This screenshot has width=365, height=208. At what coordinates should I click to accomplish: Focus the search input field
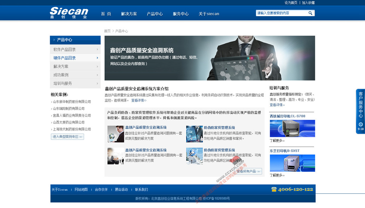(x=281, y=13)
